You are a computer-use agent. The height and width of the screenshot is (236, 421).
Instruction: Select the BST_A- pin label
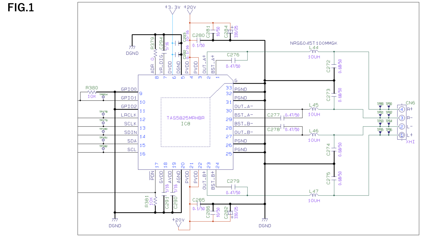click(244, 115)
